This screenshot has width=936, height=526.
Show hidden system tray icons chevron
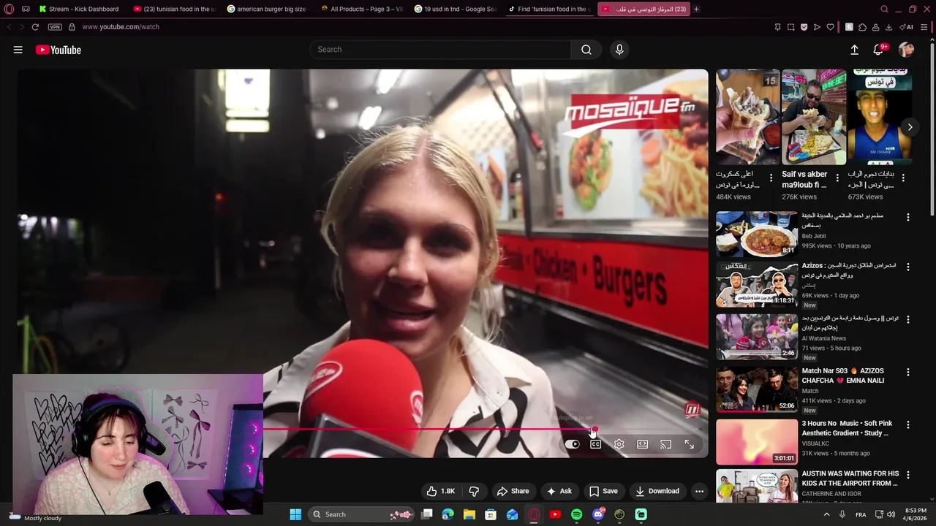[x=827, y=514]
